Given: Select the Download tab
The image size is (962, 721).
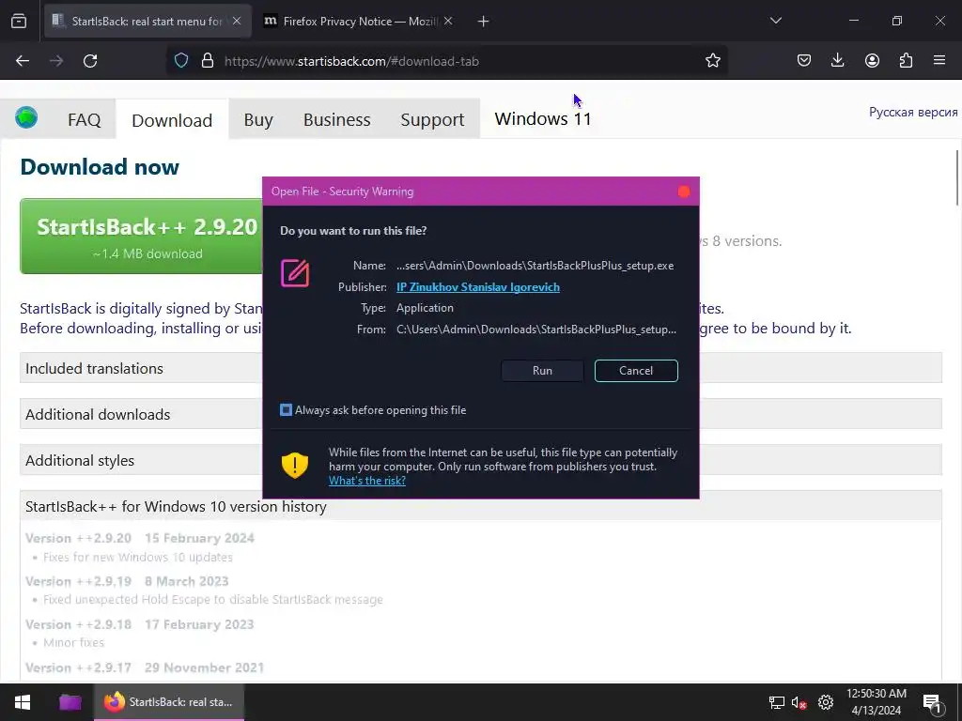Looking at the screenshot, I should pos(172,120).
